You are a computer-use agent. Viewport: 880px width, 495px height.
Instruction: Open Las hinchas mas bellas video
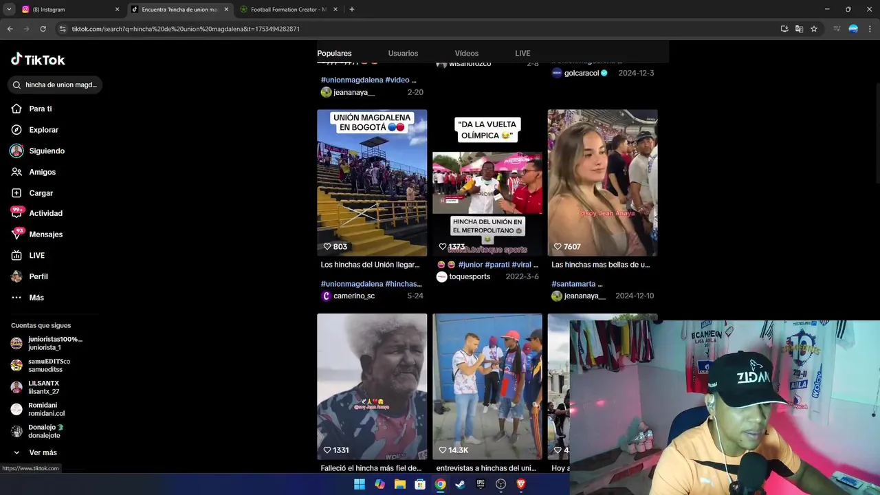602,183
